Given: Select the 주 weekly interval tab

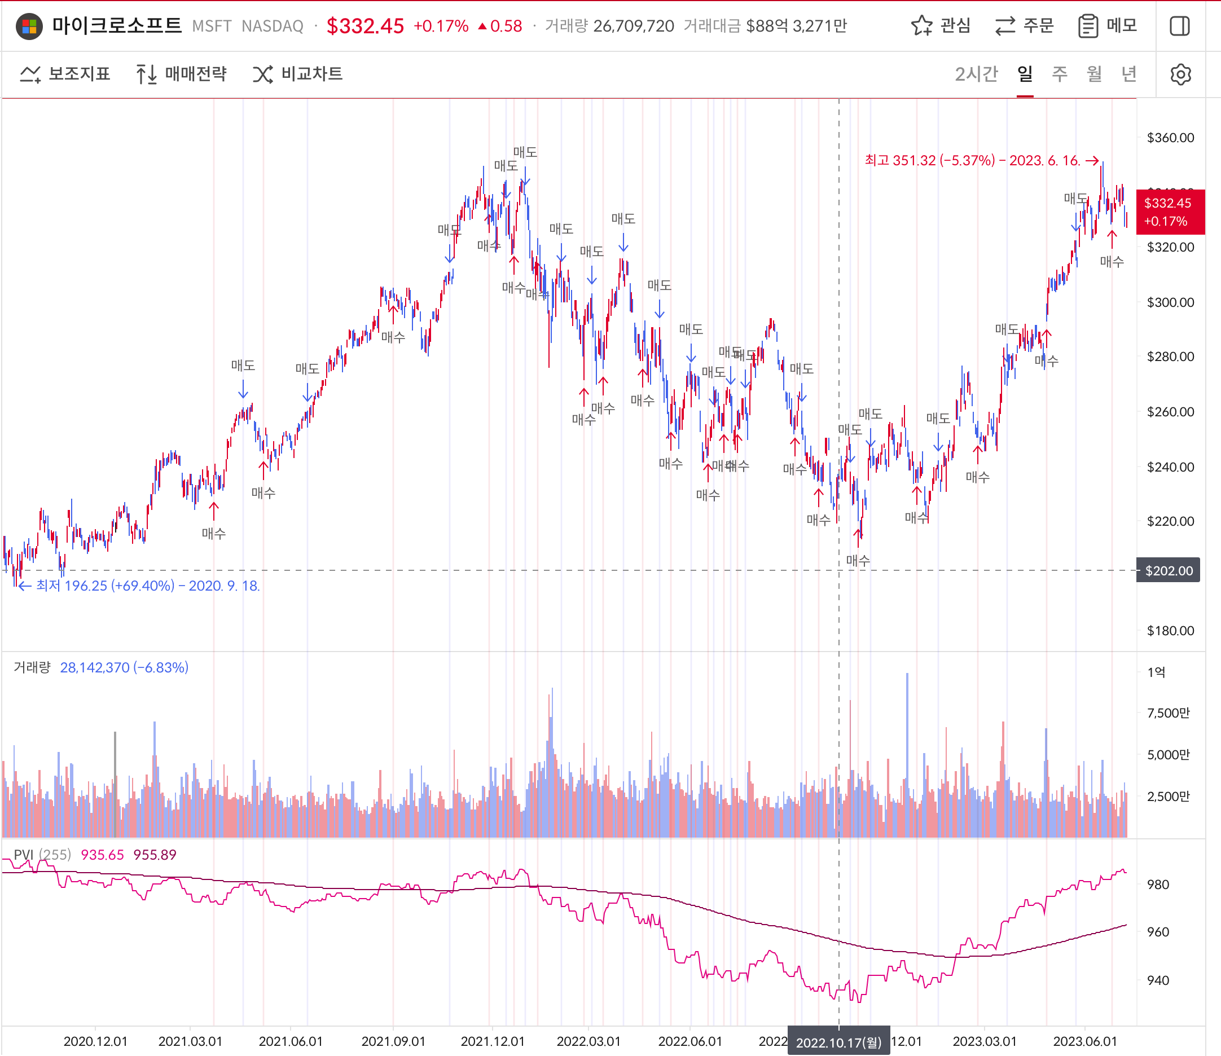Looking at the screenshot, I should [1060, 74].
